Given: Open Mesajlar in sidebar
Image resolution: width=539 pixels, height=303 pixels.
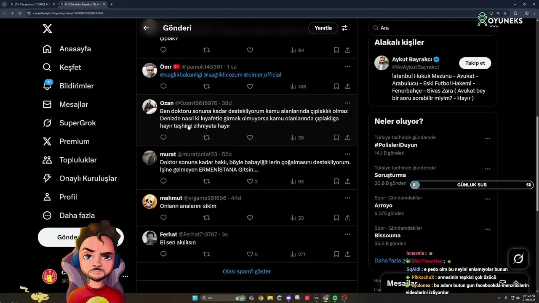Looking at the screenshot, I should coord(65,104).
